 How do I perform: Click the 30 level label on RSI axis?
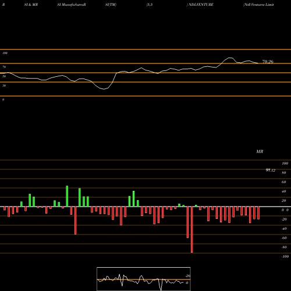point(4,86)
